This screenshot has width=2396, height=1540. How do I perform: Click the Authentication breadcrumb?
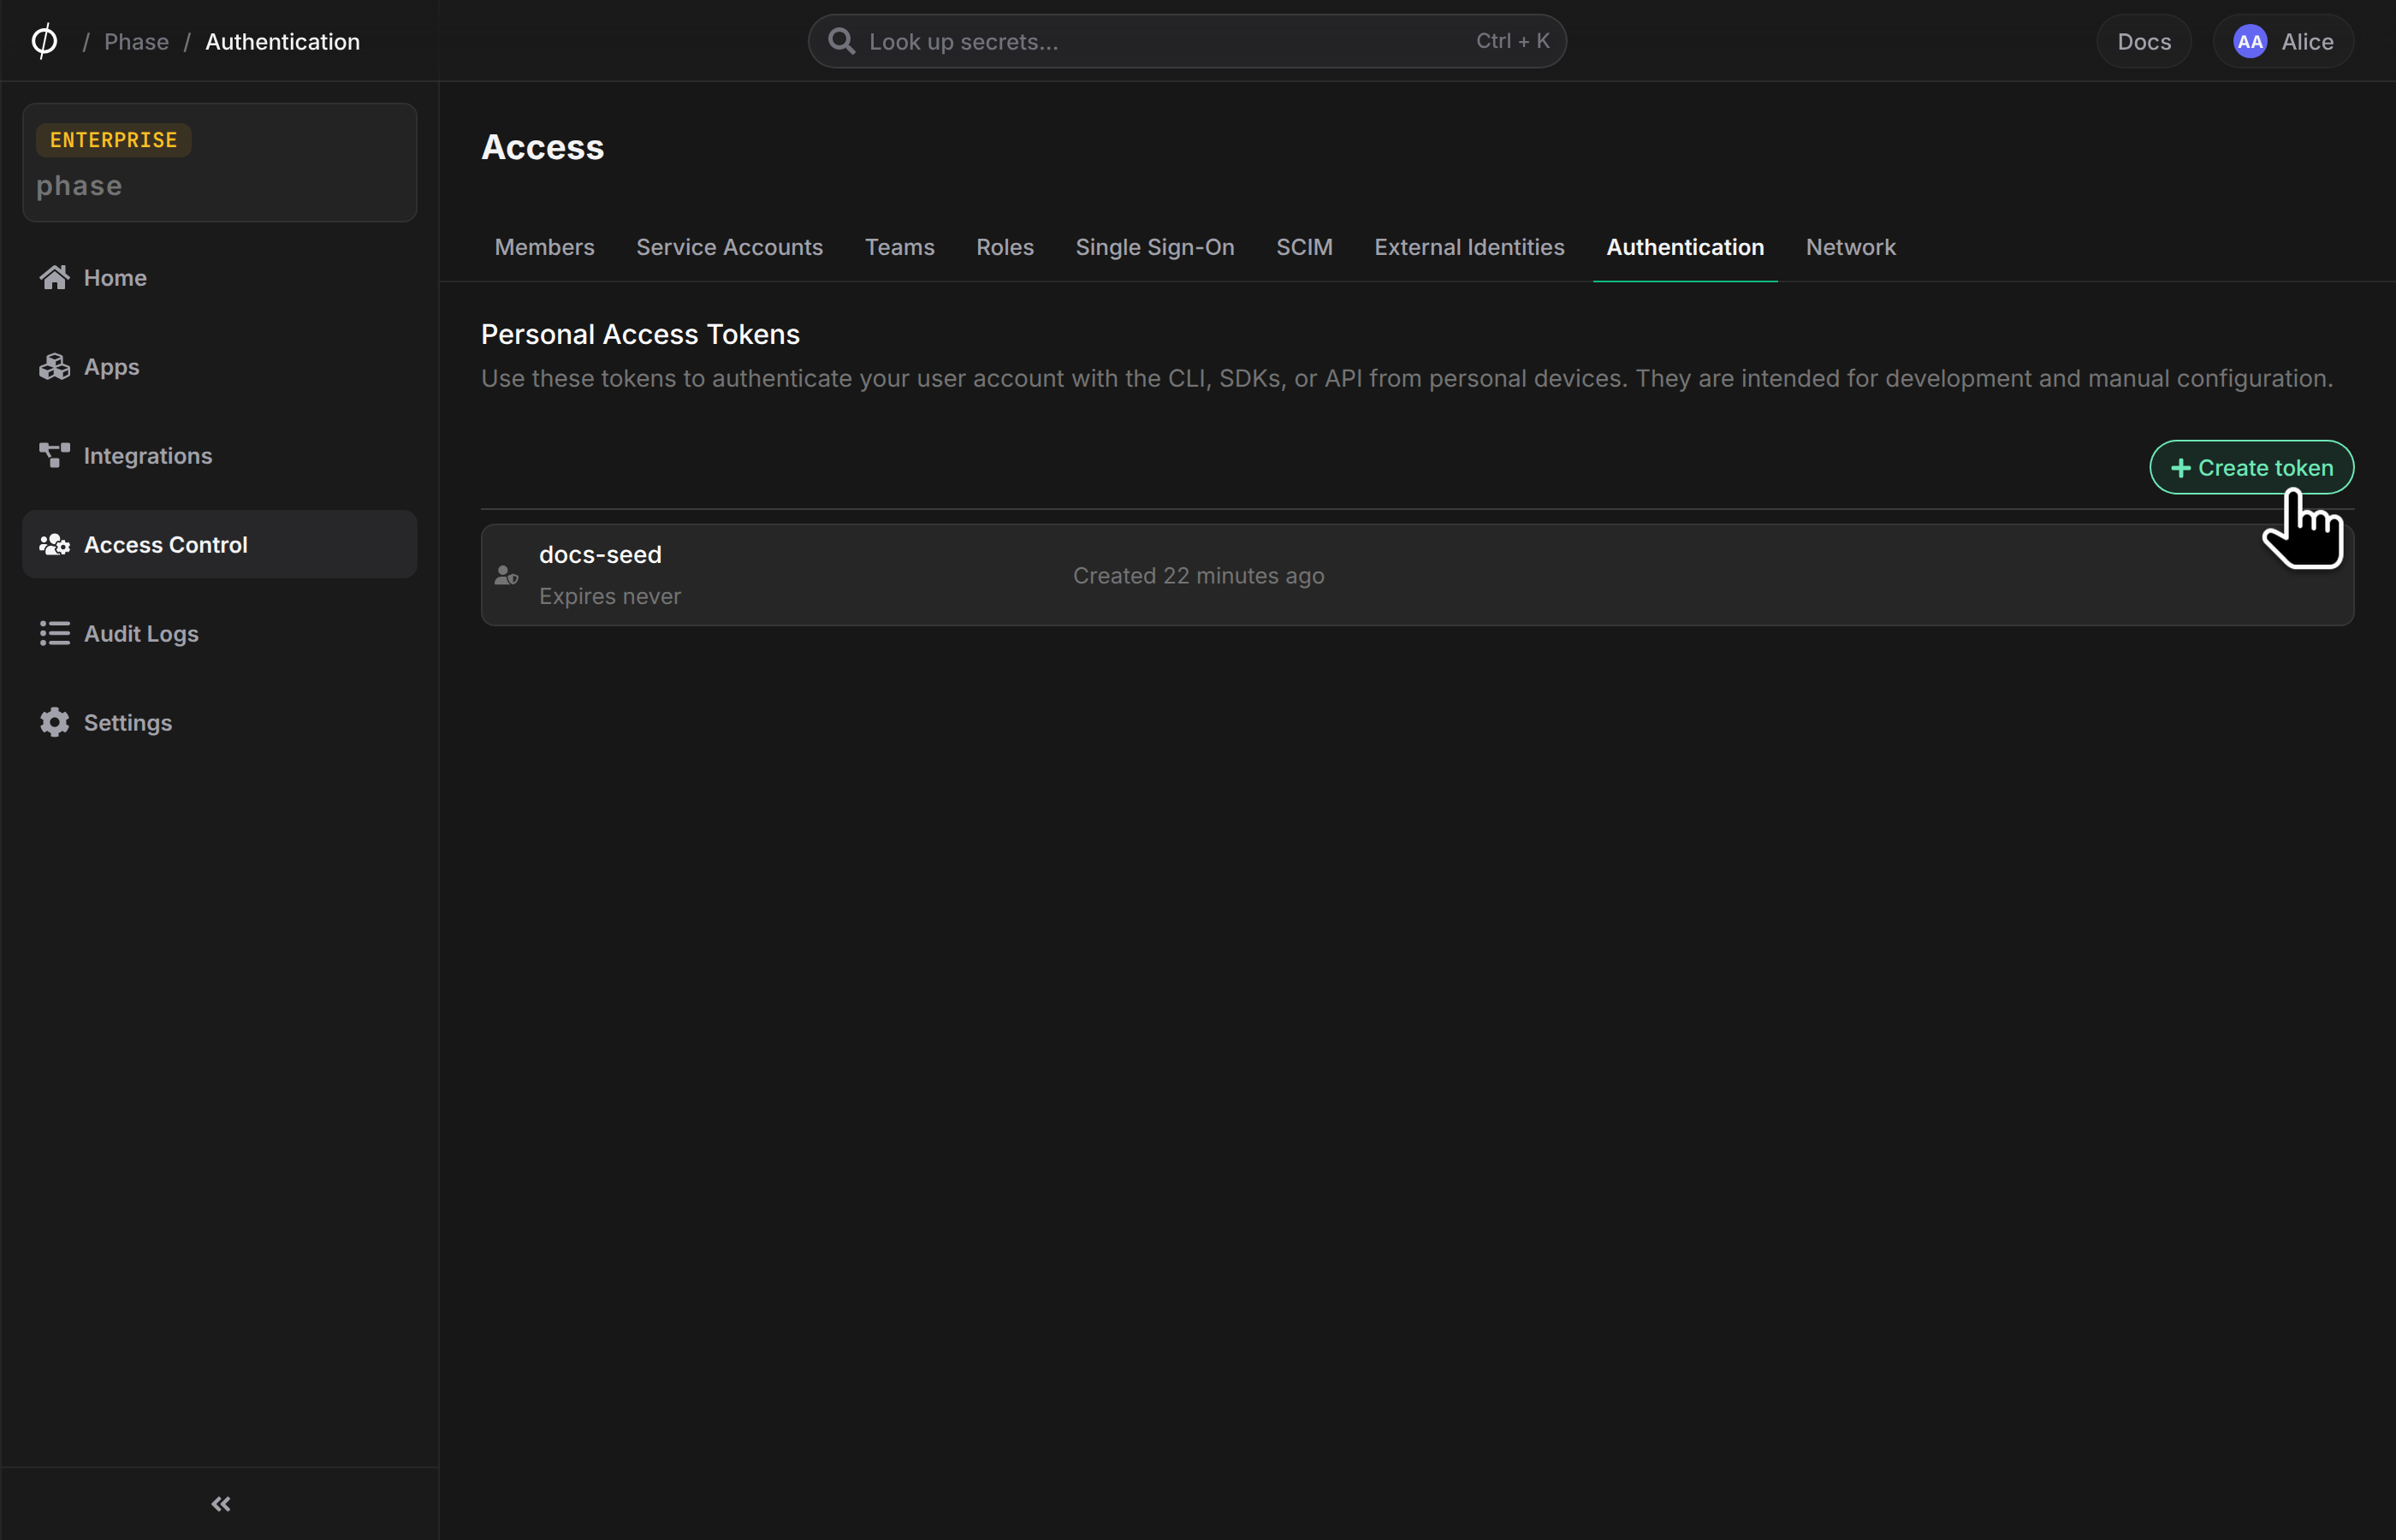pos(282,41)
